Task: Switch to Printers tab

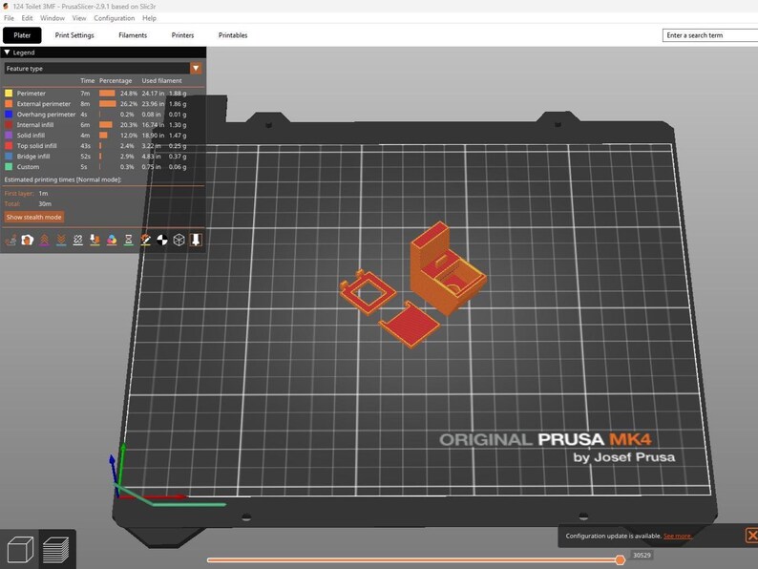Action: pyautogui.click(x=182, y=35)
